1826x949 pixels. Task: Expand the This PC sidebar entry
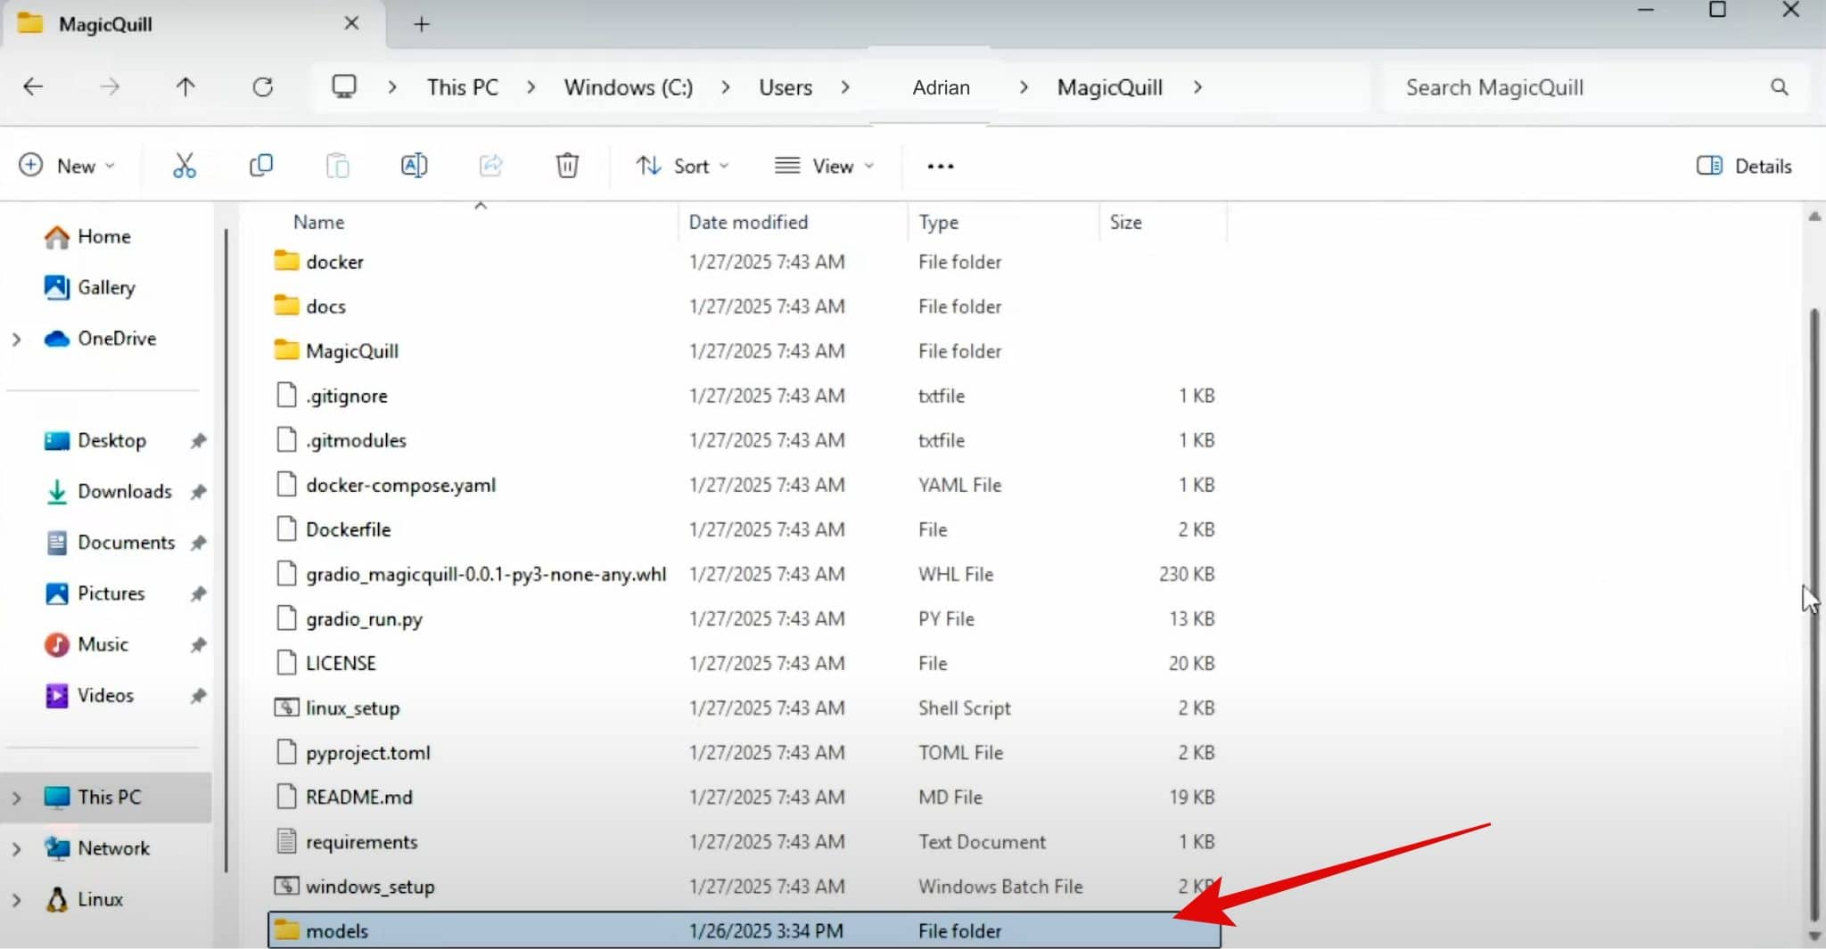click(16, 796)
